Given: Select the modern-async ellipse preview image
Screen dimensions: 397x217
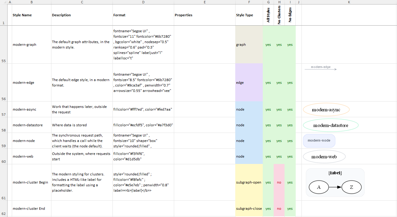Looking at the screenshot, I should pos(326,110).
